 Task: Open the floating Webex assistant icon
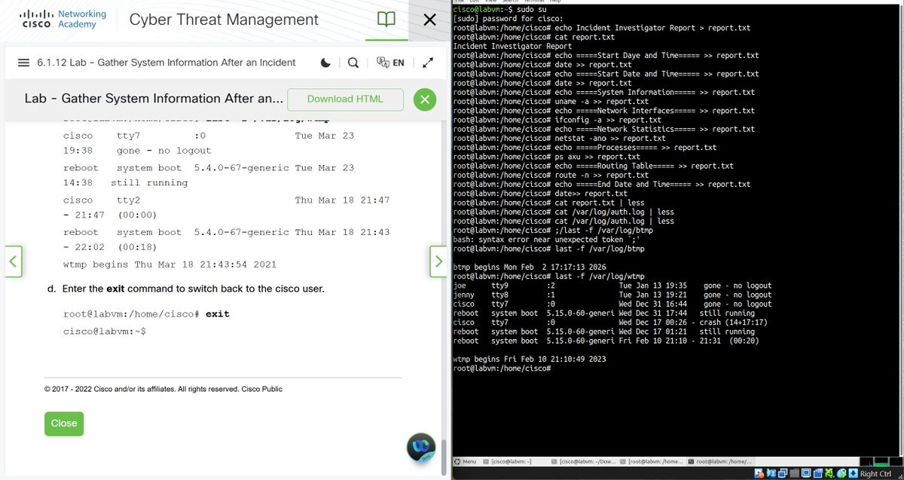point(420,448)
